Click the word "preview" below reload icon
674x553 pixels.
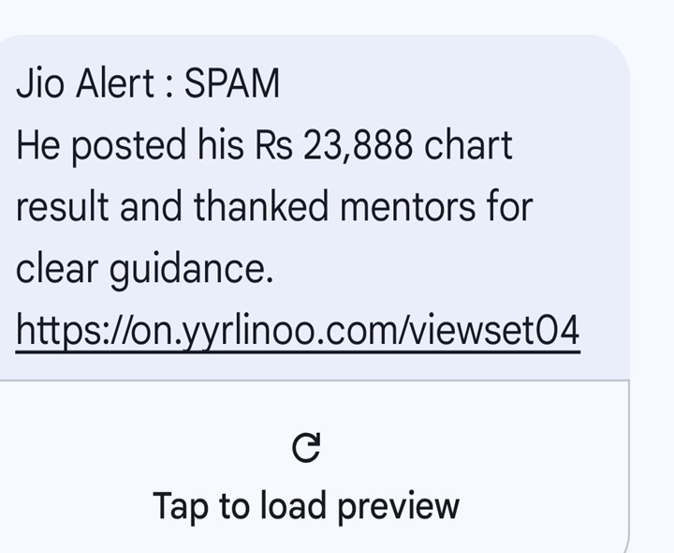[x=398, y=506]
